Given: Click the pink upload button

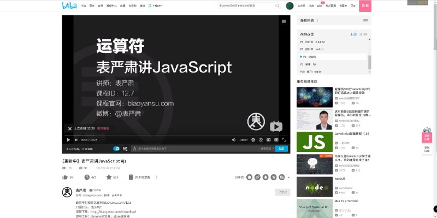Looking at the screenshot, I should [x=365, y=5].
